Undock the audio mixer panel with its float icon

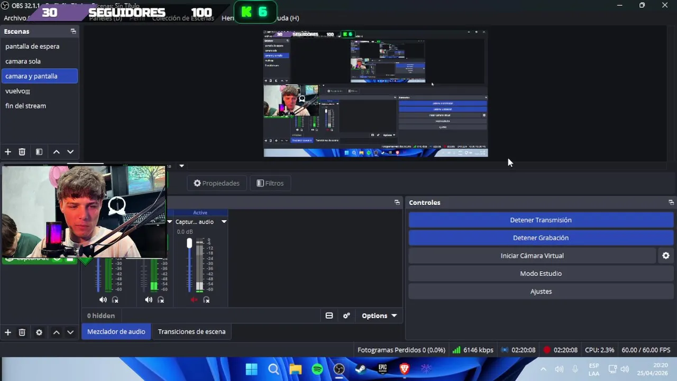[397, 203]
